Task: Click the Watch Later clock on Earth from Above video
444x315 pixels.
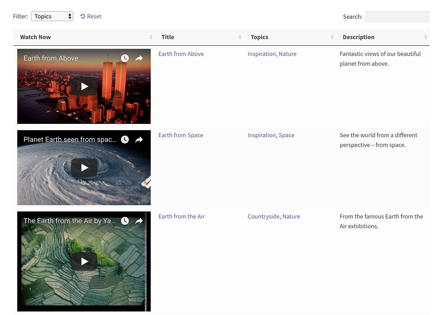Action: tap(125, 58)
